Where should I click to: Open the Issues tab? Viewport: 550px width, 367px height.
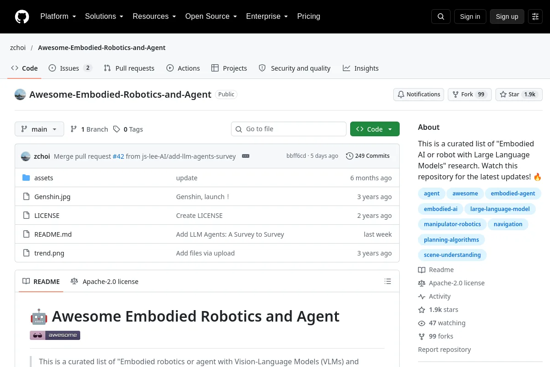70,68
